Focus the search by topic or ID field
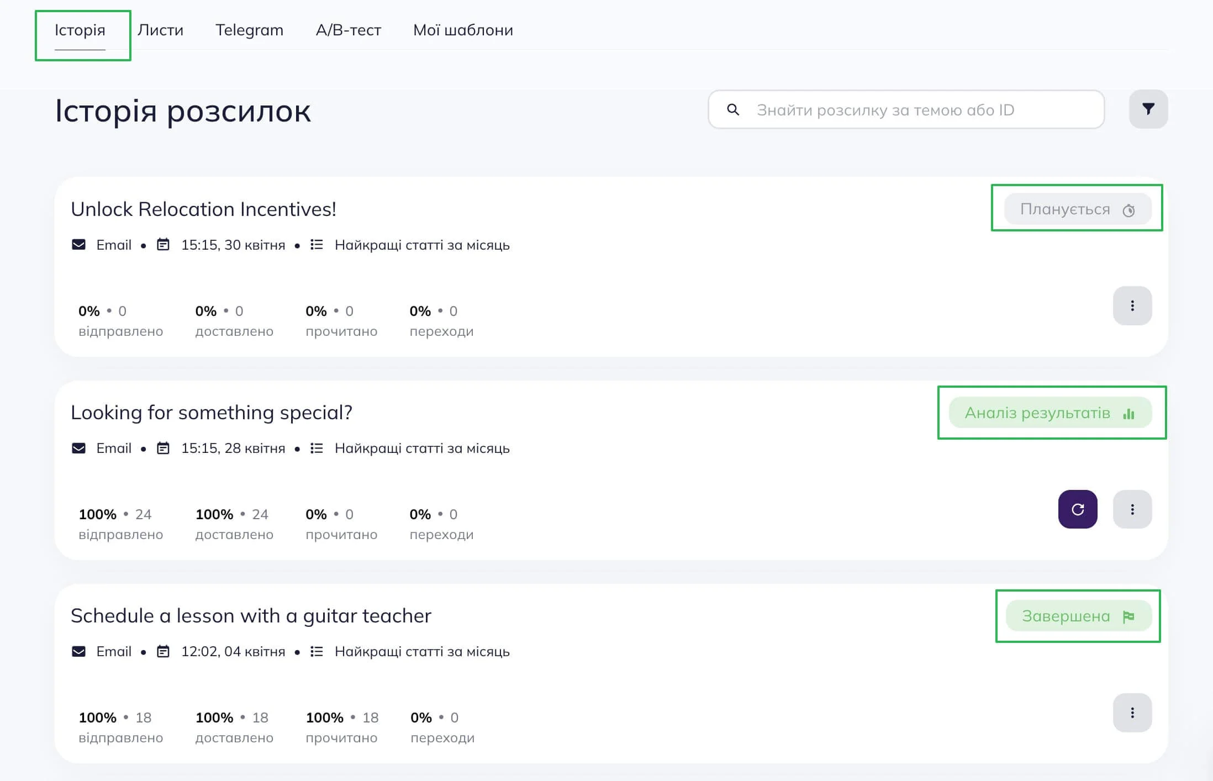 pyautogui.click(x=906, y=109)
